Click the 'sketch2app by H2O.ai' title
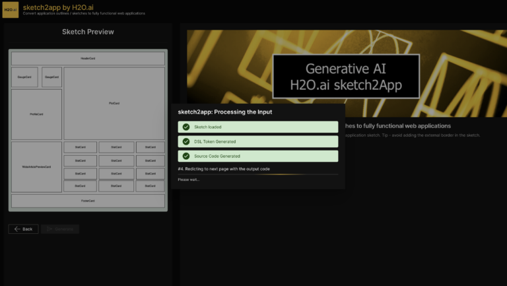Image resolution: width=507 pixels, height=286 pixels. [x=58, y=7]
